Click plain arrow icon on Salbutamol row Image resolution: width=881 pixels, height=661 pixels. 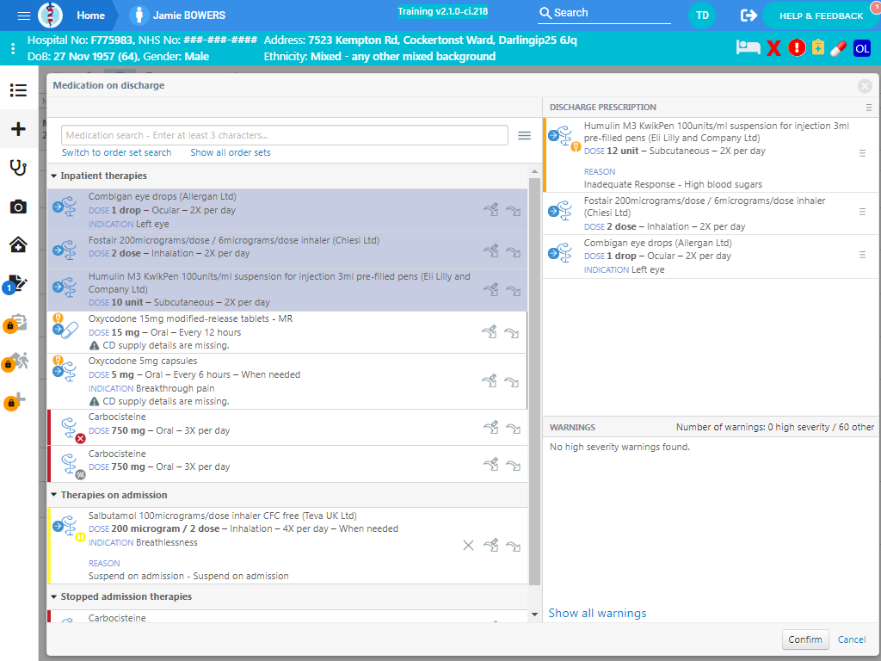pos(513,547)
